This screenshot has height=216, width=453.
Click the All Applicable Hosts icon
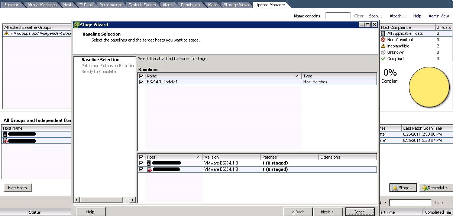point(383,33)
